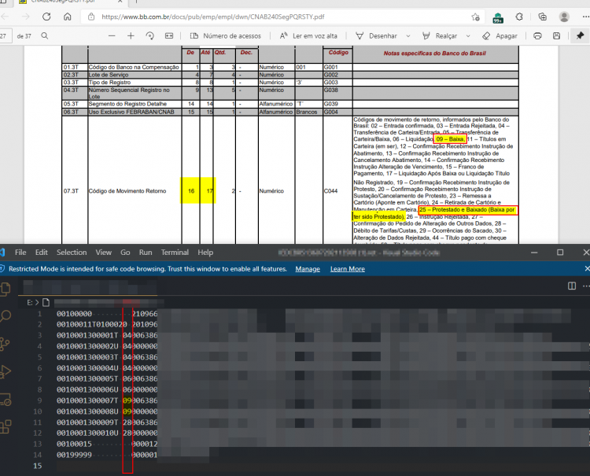This screenshot has width=590, height=476.
Task: Expand the Realçar color dropdown
Action: tap(468, 36)
